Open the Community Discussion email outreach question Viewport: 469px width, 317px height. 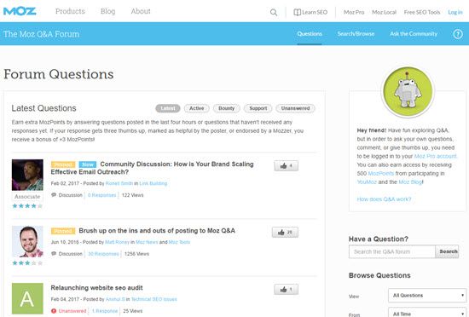[x=153, y=168]
